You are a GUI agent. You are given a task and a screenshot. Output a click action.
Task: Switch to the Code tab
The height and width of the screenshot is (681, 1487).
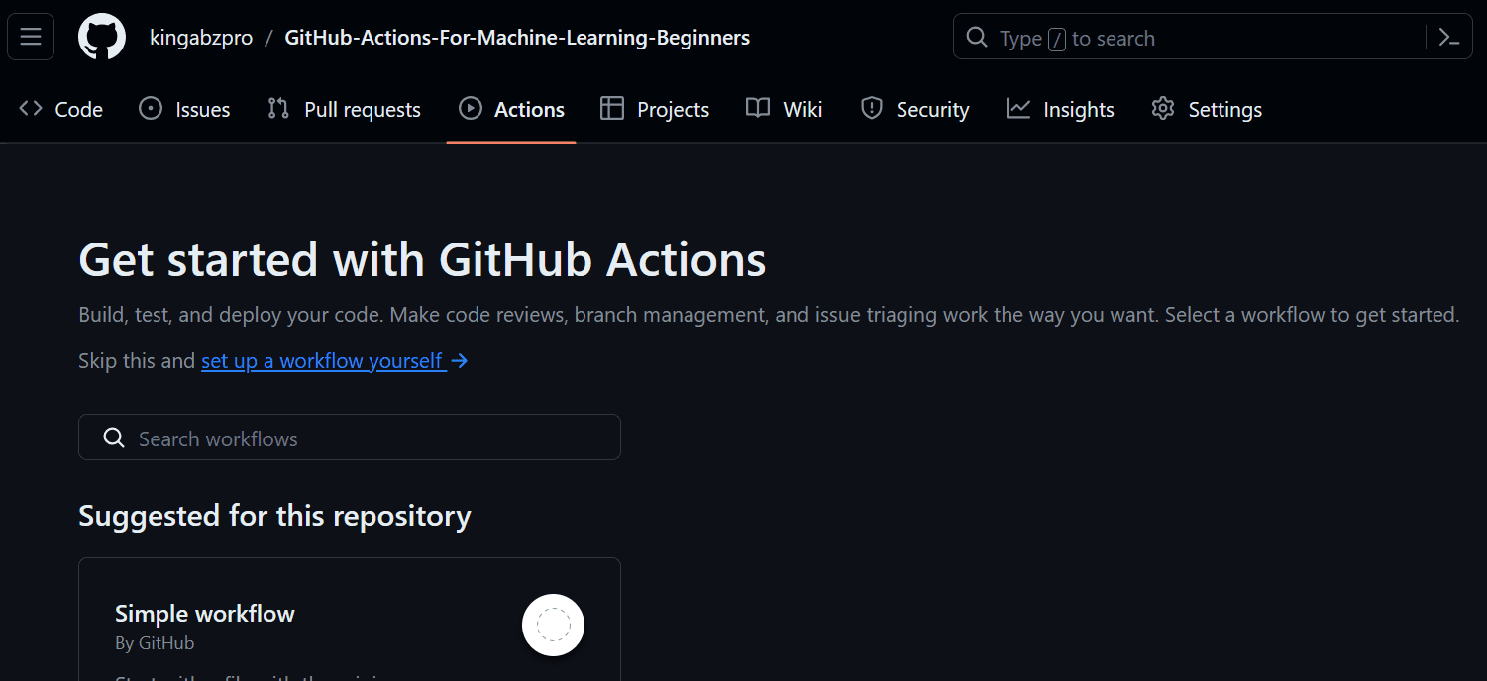(61, 109)
